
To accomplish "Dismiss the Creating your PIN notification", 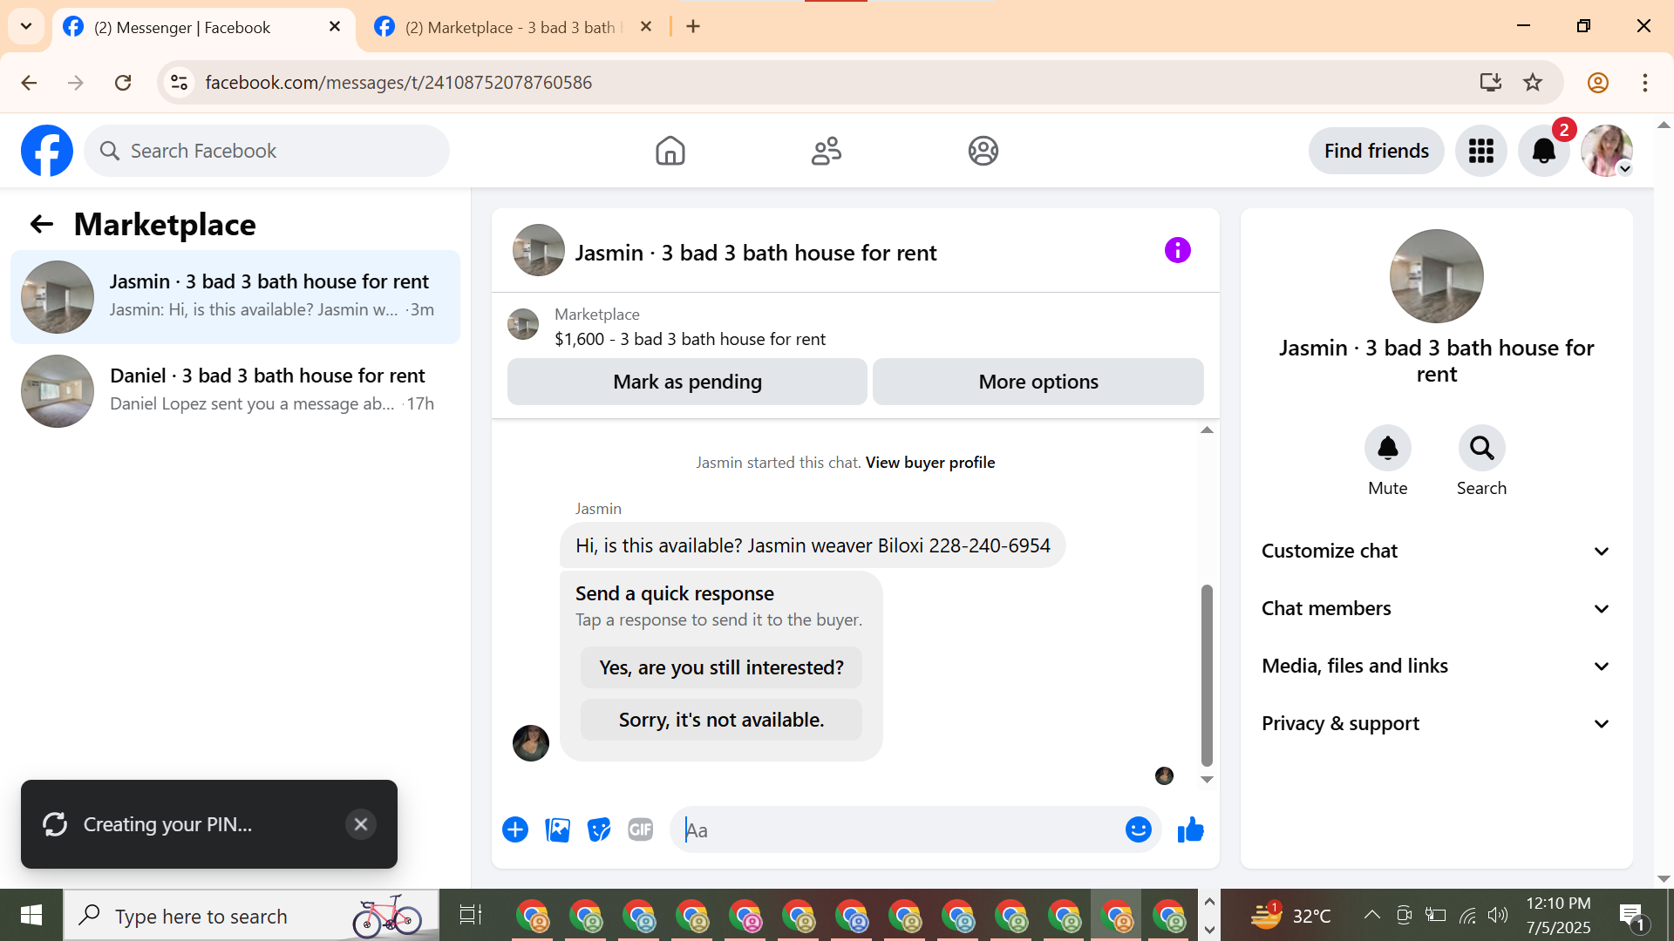I will pos(361,824).
